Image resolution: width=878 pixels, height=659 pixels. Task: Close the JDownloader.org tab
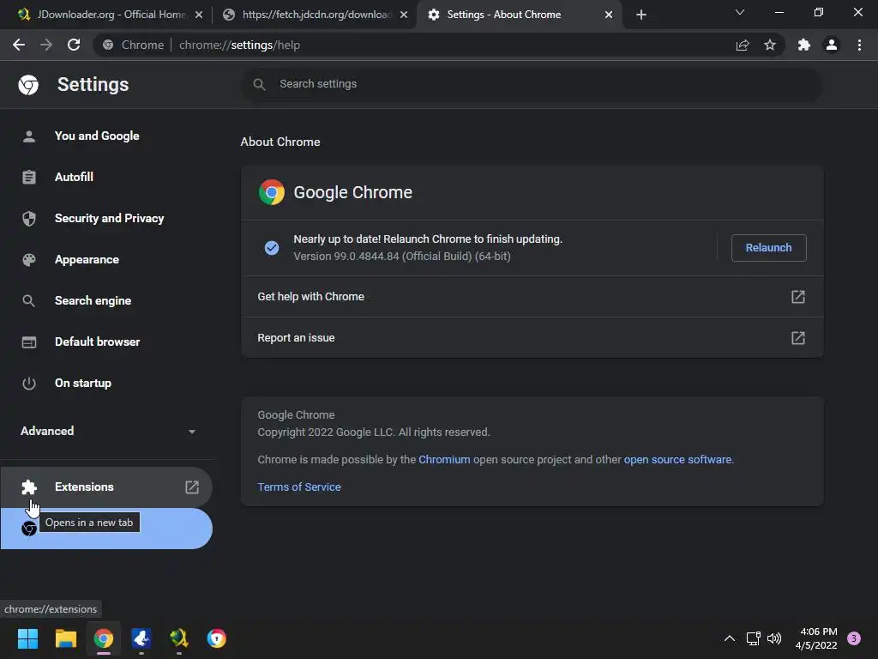point(199,15)
